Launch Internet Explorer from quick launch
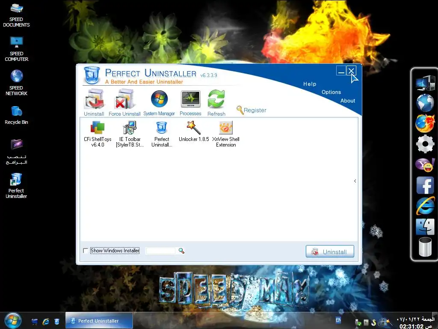Screen dimensions: 438x329 [x=46, y=321]
